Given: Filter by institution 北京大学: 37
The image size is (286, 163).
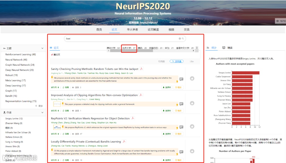Looking at the screenshot, I should 129,48.
